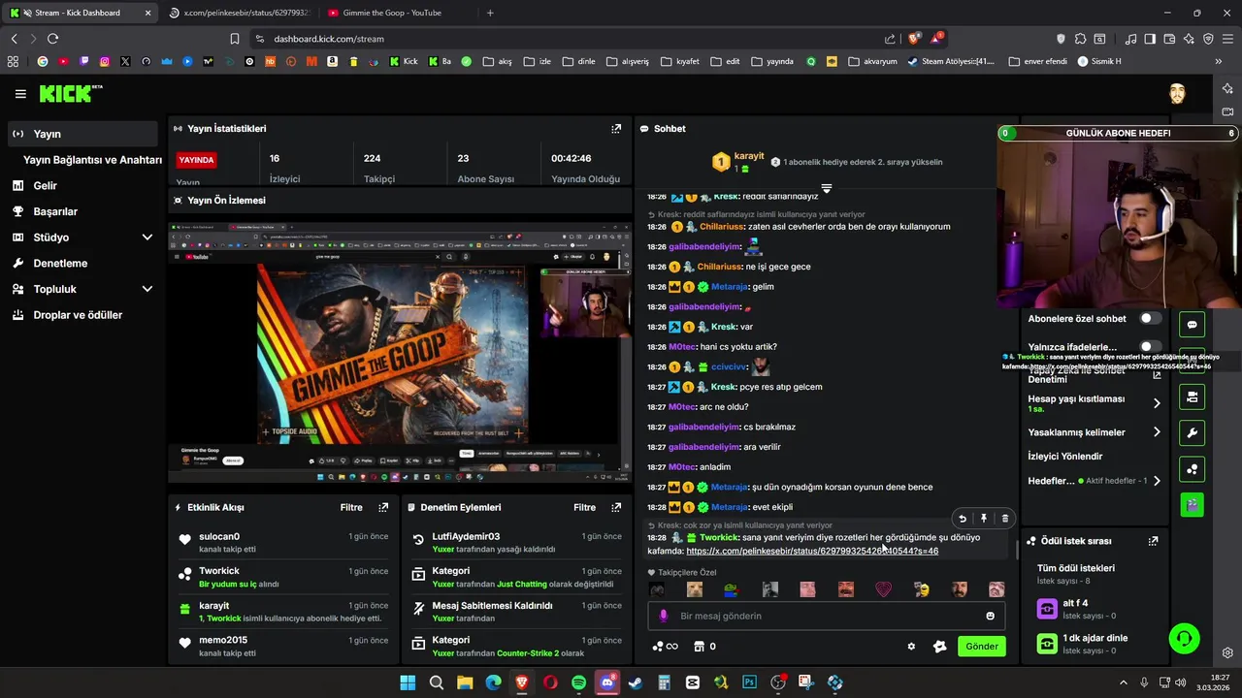
Task: Open green headset support button
Action: point(1184,639)
